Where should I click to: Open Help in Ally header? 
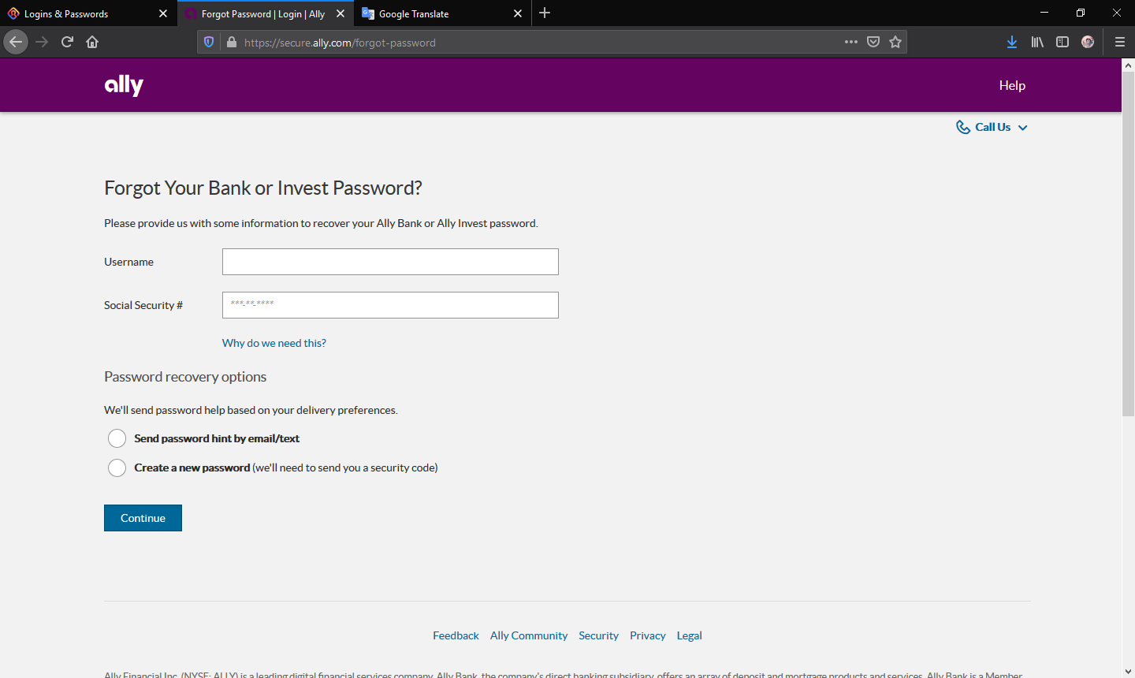click(x=1012, y=85)
